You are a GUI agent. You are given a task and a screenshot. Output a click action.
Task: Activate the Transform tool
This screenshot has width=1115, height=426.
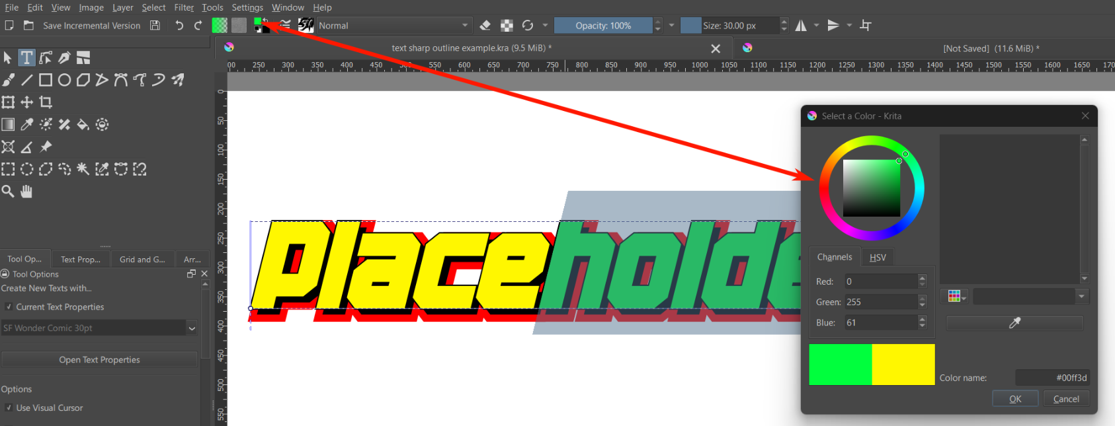[x=8, y=102]
